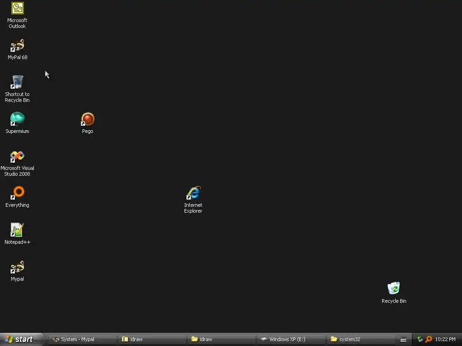Click the 10:22 PM system clock
Viewport: 462px width, 346px height.
(x=445, y=339)
